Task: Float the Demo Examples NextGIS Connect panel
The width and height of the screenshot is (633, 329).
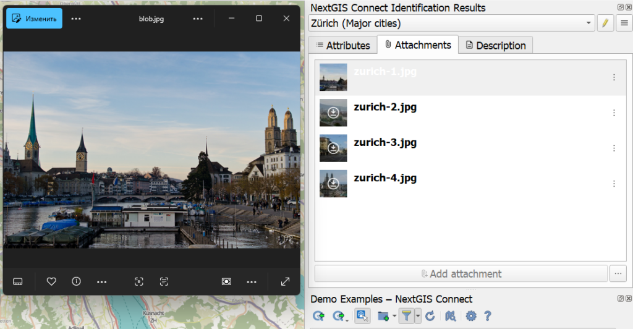Action: click(621, 298)
